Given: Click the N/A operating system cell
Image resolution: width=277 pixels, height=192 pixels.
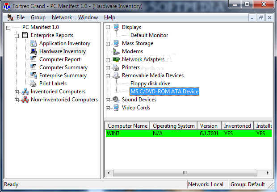Looking at the screenshot, I should coord(158,134).
